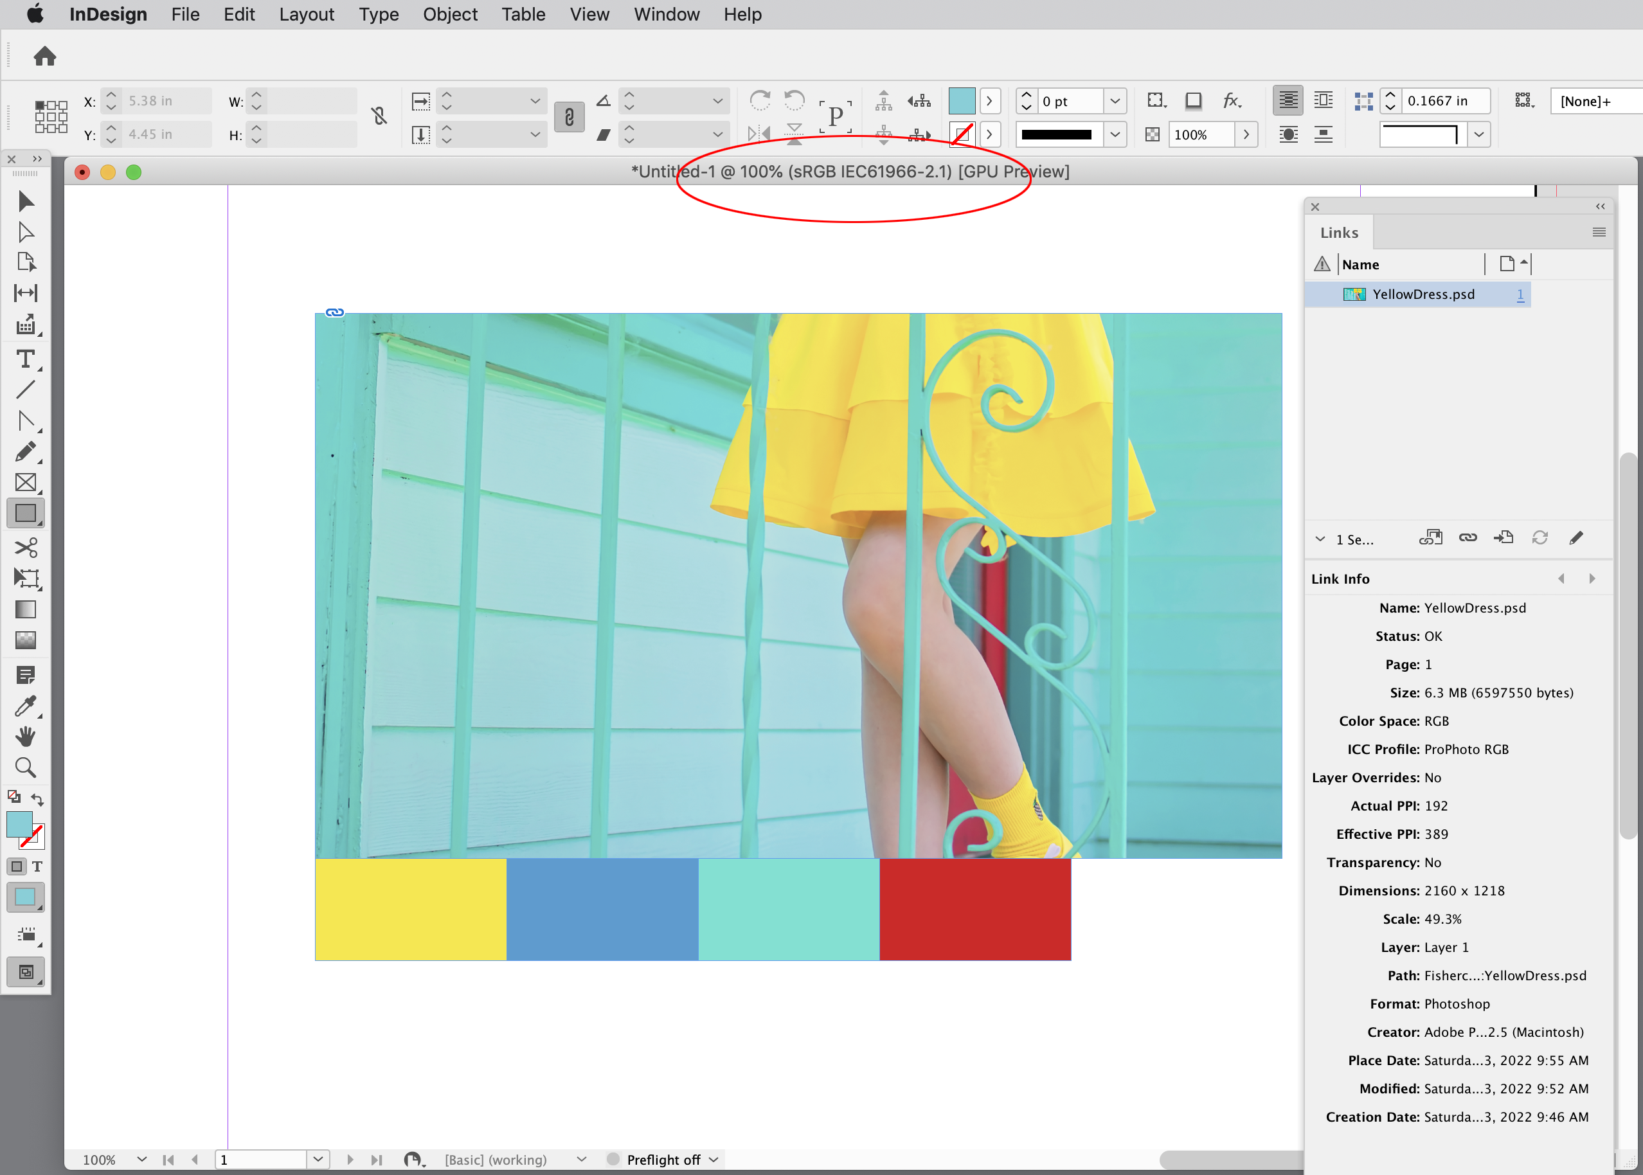Choose the Zoom tool
This screenshot has height=1175, width=1643.
[x=26, y=767]
